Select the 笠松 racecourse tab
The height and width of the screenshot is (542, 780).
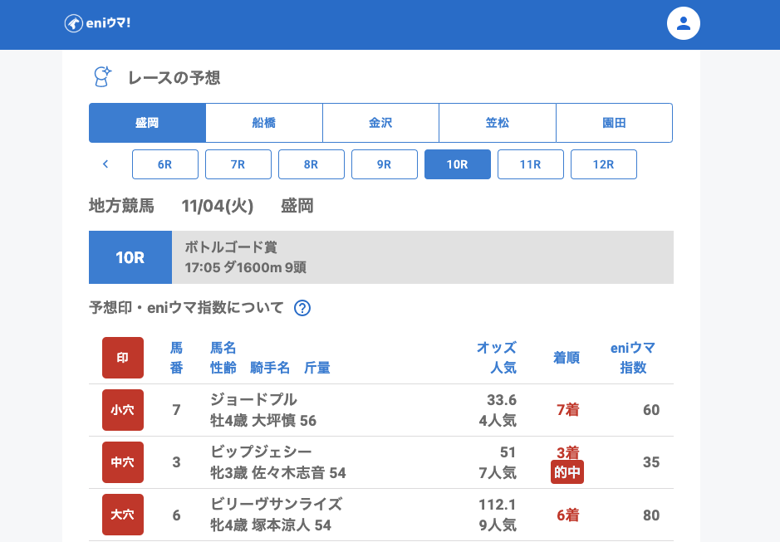click(498, 123)
